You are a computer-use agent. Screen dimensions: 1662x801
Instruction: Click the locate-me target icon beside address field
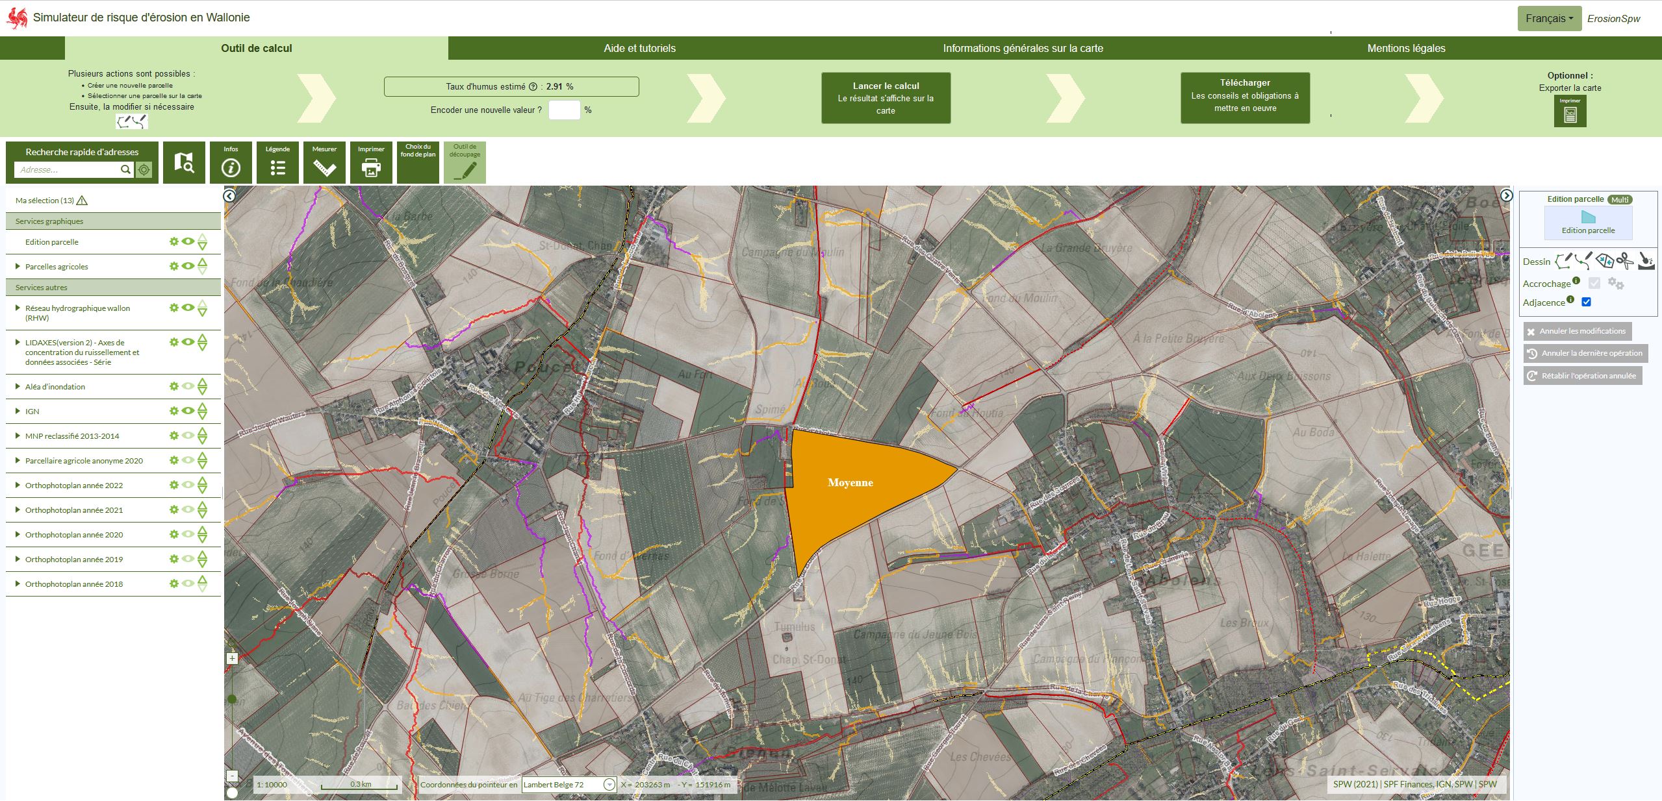[x=144, y=170]
